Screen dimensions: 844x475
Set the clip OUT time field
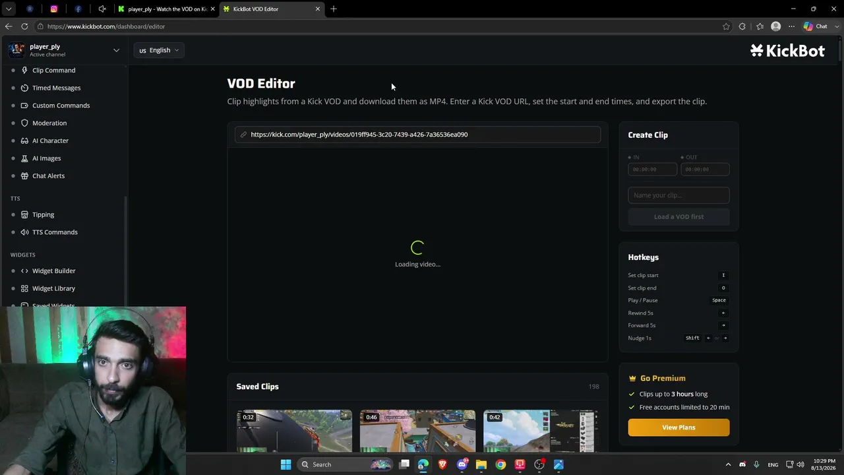[x=705, y=170]
